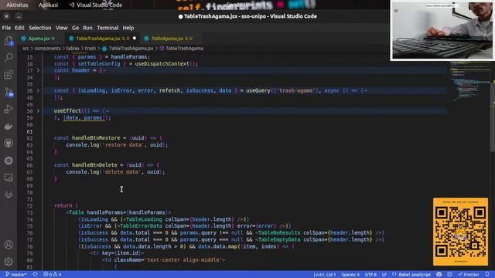The image size is (495, 278).
Task: Click Spaces: 4 indentation setting
Action: [350, 274]
